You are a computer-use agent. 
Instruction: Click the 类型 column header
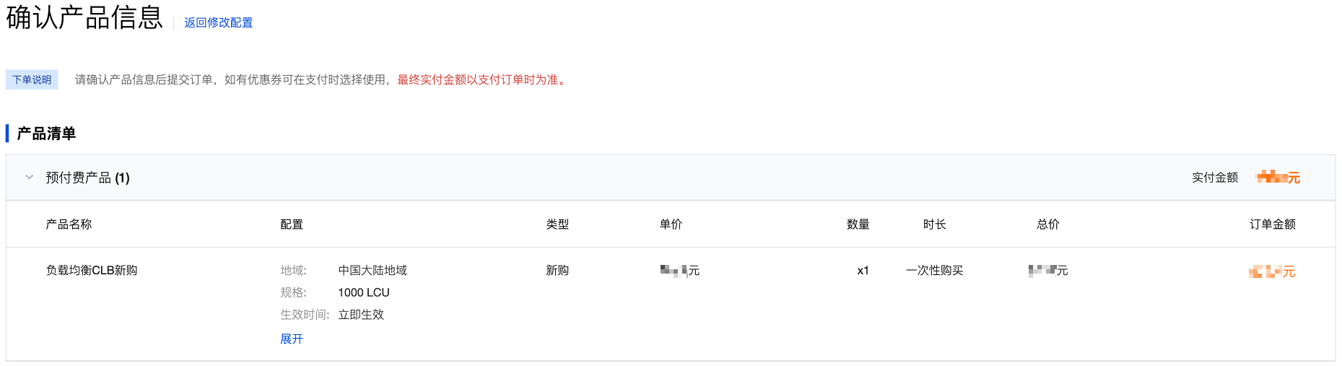click(557, 224)
